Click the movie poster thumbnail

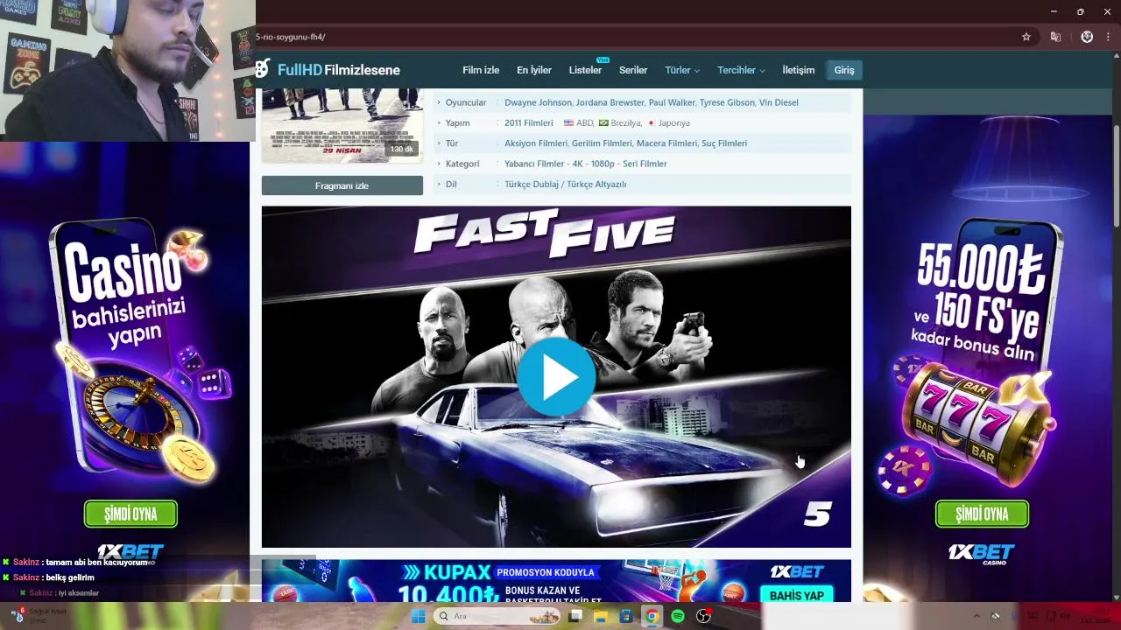pyautogui.click(x=342, y=125)
